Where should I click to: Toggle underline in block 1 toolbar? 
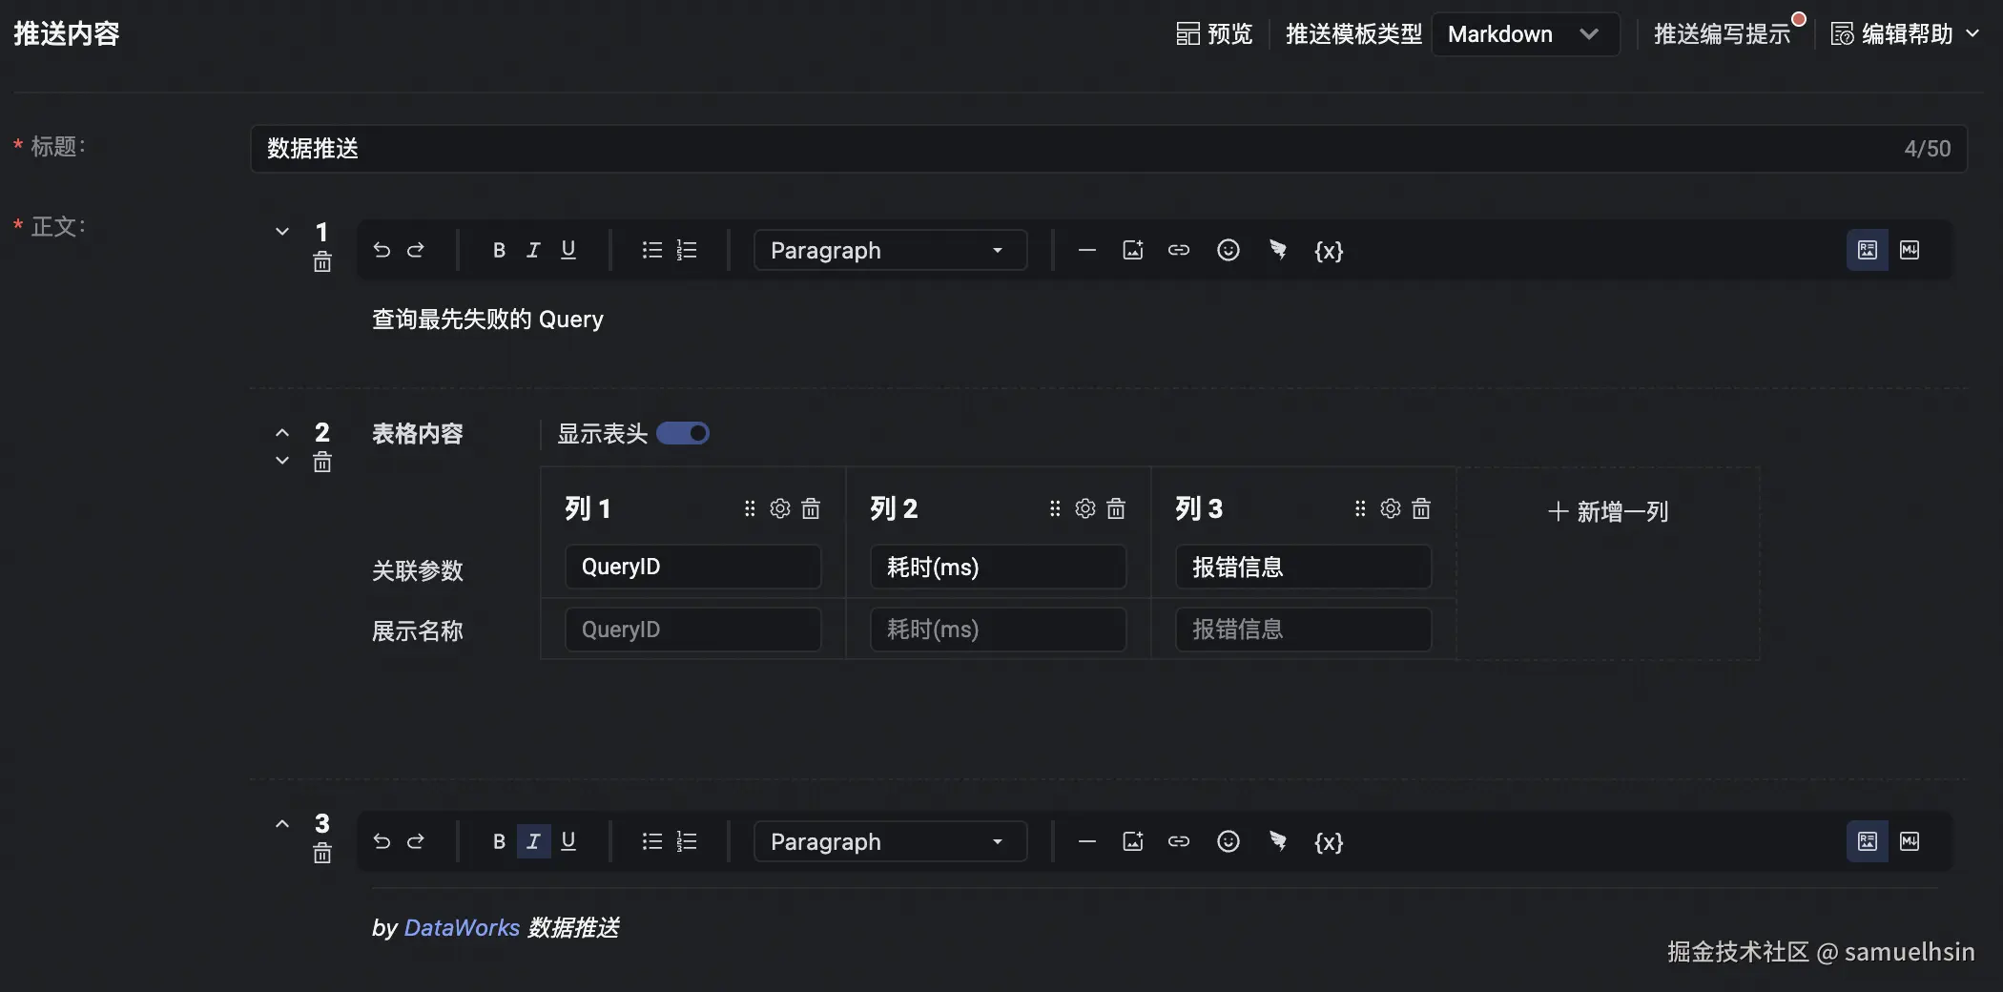coord(568,250)
